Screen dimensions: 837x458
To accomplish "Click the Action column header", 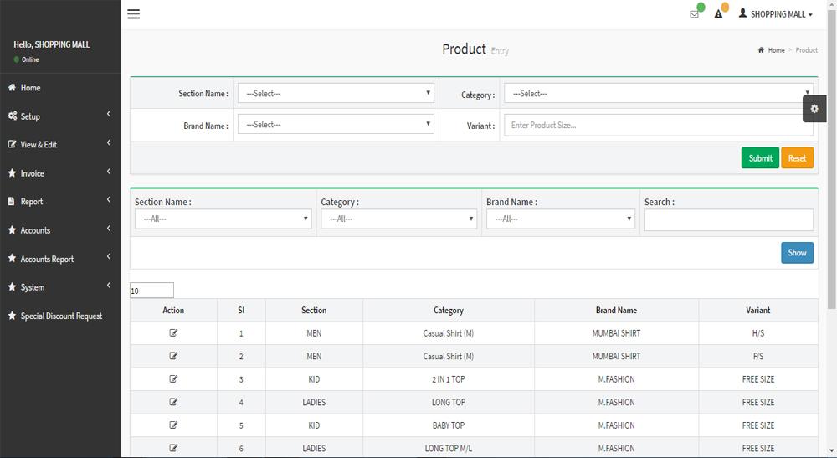I will click(x=173, y=310).
